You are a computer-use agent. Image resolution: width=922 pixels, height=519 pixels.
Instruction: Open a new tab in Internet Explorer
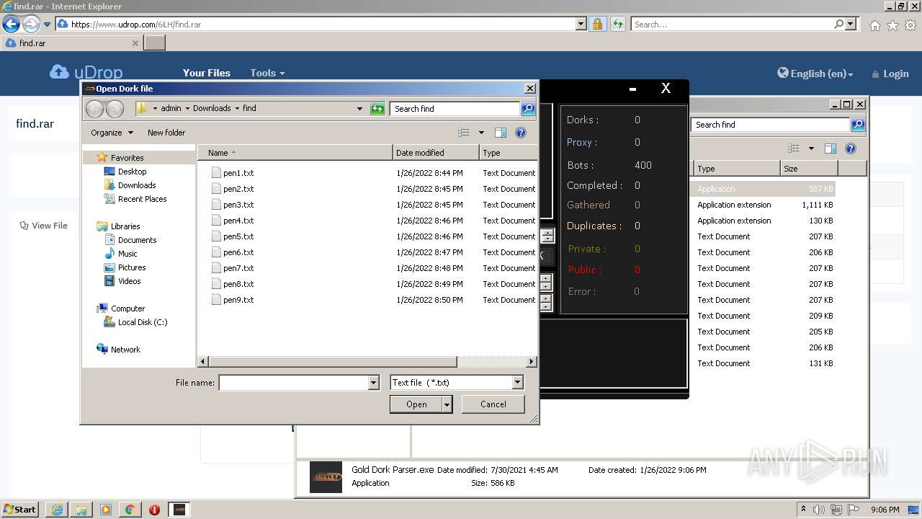pos(154,43)
